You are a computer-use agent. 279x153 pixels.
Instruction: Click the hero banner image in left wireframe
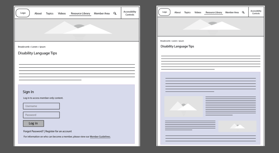[x=77, y=30]
